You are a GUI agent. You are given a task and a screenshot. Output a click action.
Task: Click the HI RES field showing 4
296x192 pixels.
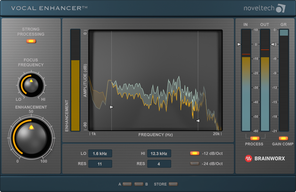click(159, 164)
